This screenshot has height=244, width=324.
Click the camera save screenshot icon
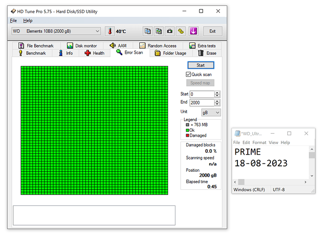coord(170,31)
